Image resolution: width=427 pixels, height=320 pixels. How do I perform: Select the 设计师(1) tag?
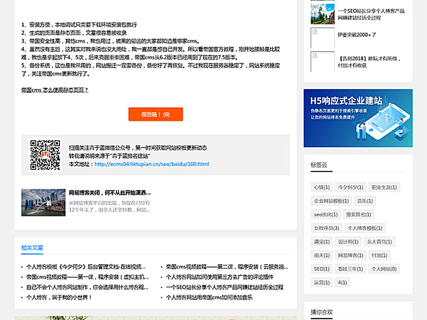pos(348,242)
